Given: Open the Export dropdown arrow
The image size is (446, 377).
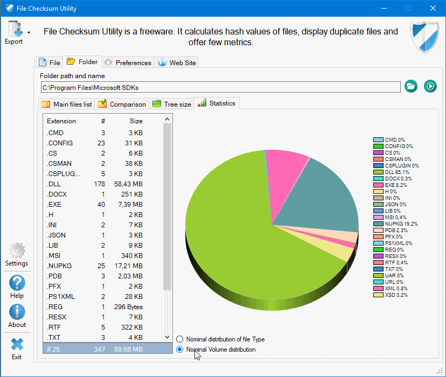Looking at the screenshot, I should pos(29,33).
